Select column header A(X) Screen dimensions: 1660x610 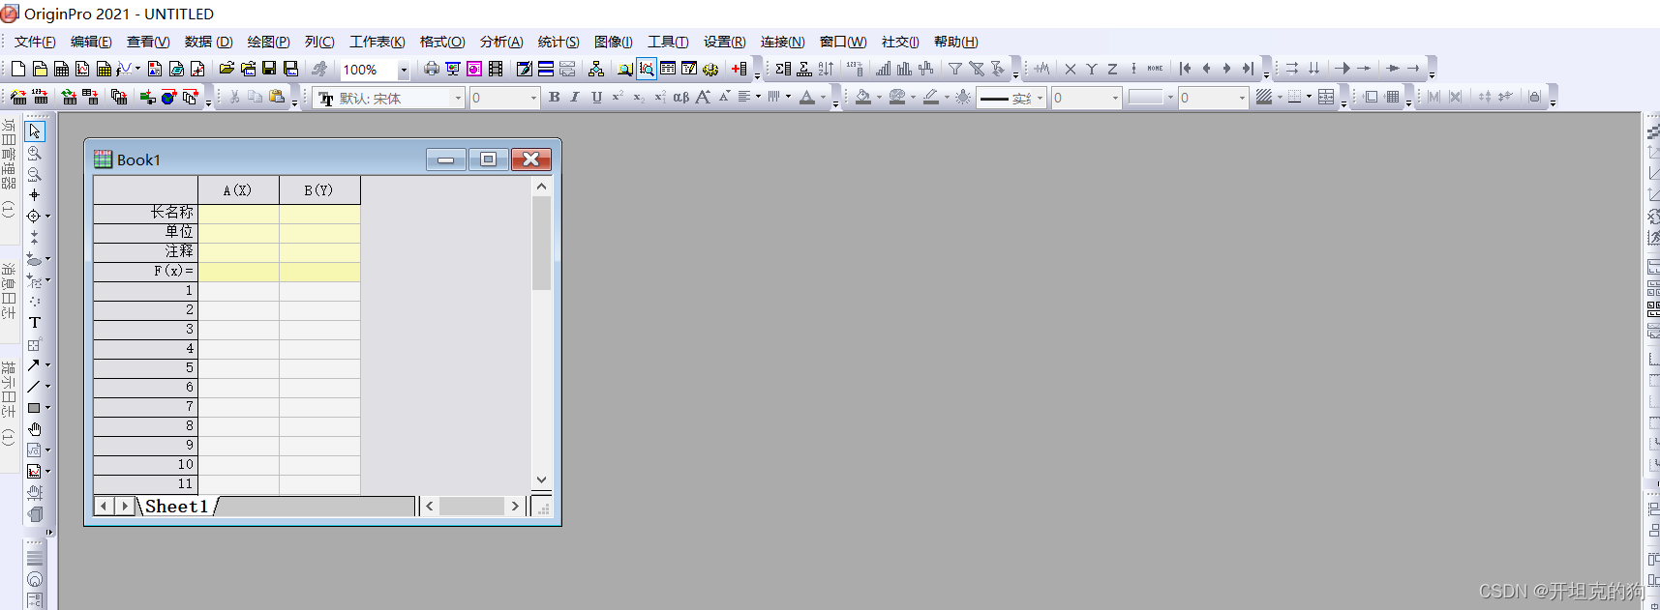tap(238, 190)
